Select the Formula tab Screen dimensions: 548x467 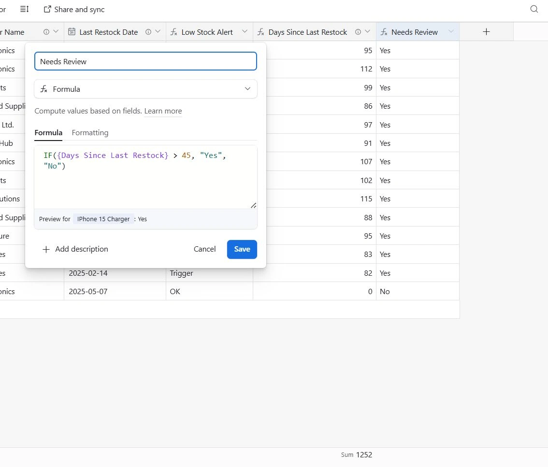click(x=48, y=132)
